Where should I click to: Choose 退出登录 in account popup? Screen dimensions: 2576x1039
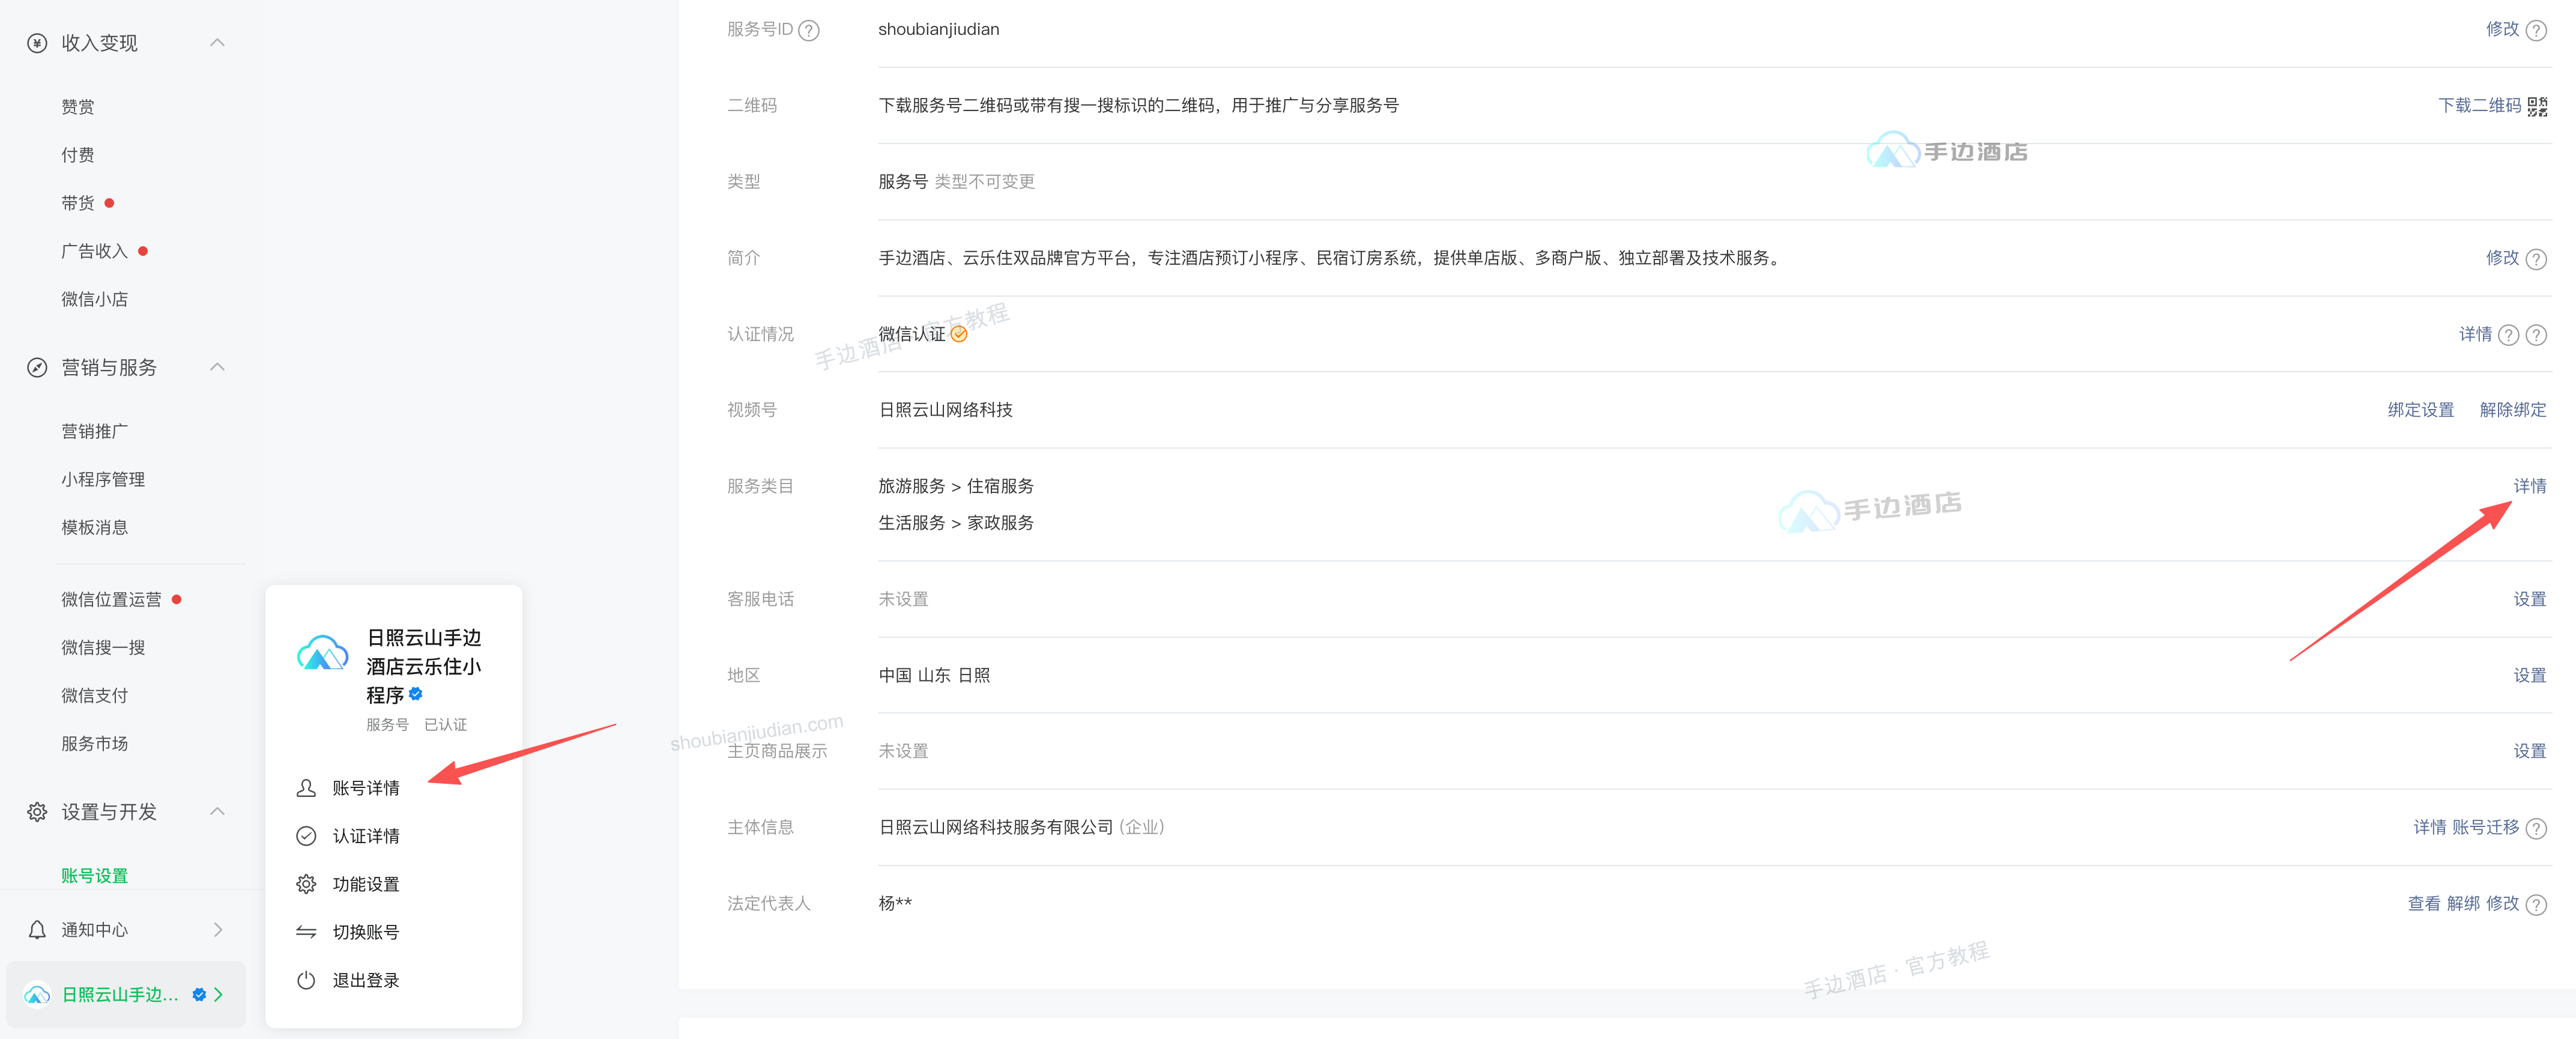click(x=366, y=980)
